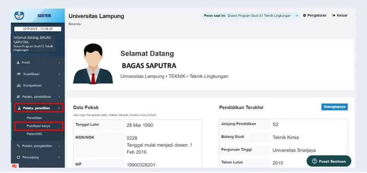Click the Pelaks. penelitian flask icon
367x173 pixels.
(x=19, y=108)
